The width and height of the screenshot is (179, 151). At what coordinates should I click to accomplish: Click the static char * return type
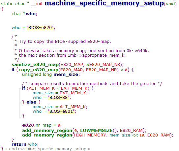[15, 4]
